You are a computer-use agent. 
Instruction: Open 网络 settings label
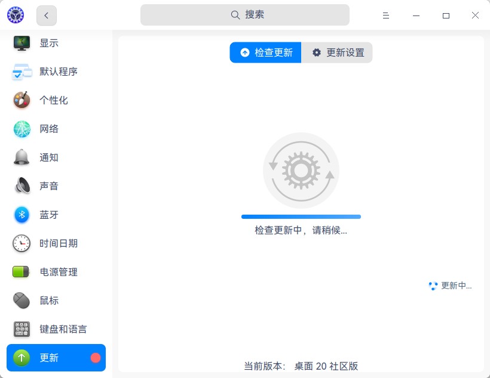[x=49, y=129]
